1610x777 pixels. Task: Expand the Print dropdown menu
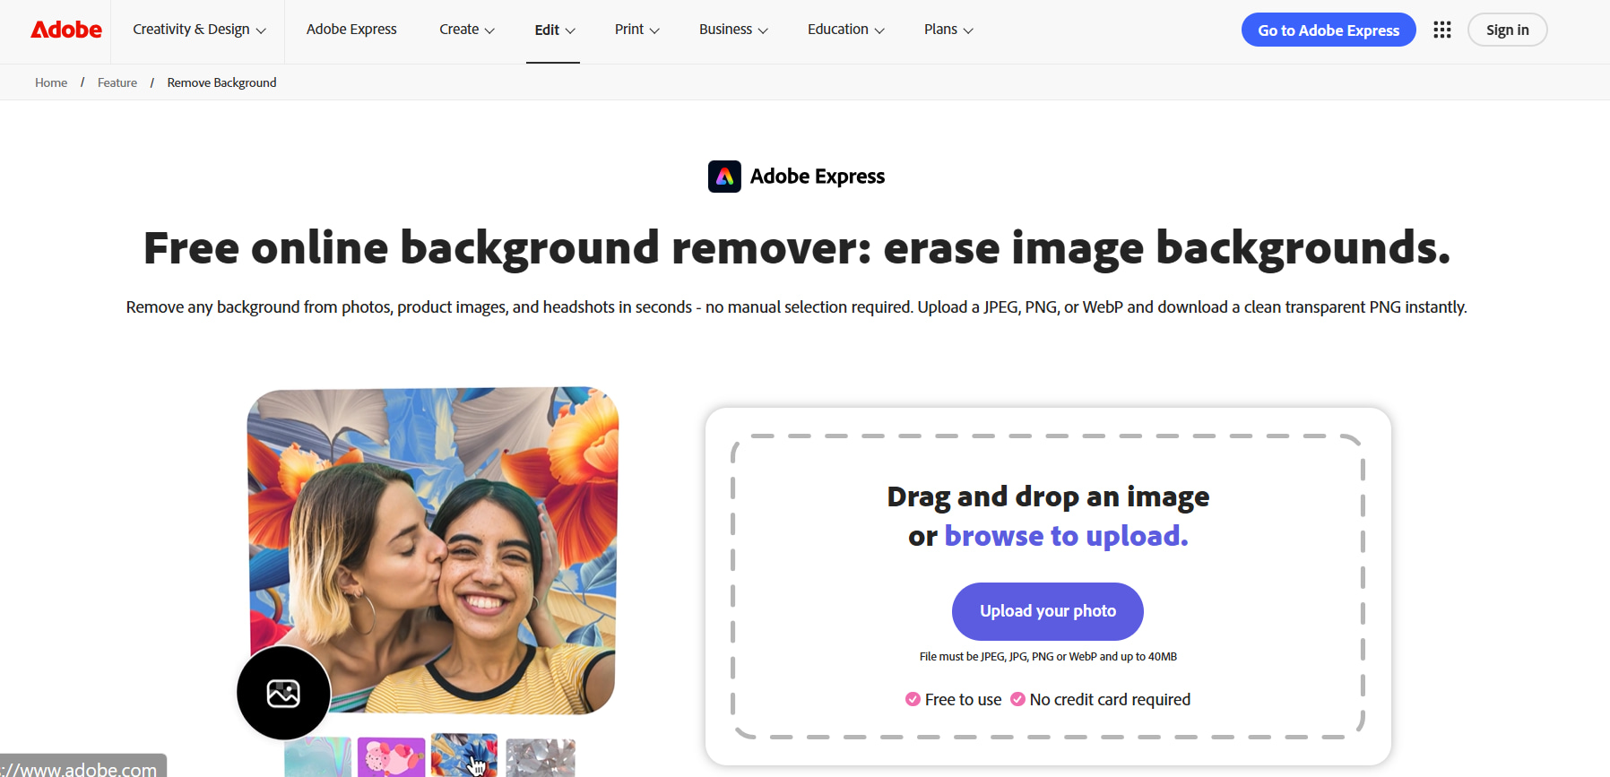point(637,30)
